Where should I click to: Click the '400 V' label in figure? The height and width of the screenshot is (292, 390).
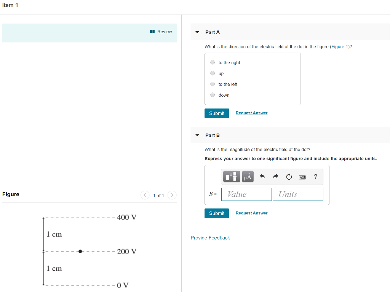point(126,217)
